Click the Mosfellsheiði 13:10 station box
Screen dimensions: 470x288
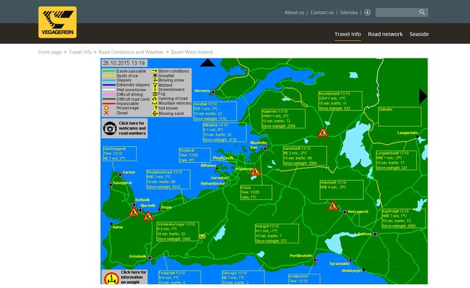340,101
